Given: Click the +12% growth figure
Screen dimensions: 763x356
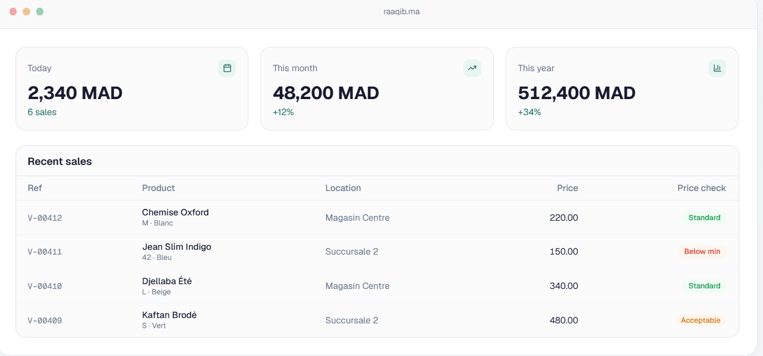Looking at the screenshot, I should [x=283, y=112].
